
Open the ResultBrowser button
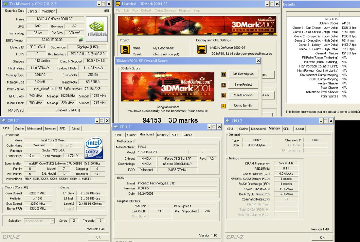tap(243, 95)
